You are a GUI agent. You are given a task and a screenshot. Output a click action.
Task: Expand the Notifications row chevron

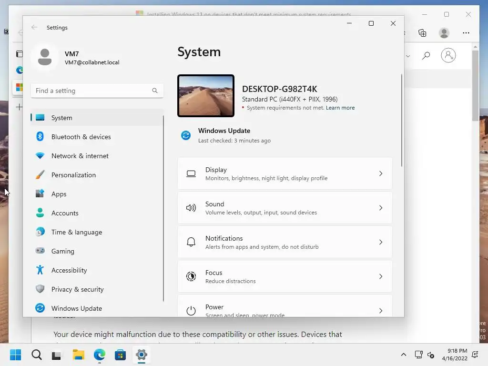(381, 242)
